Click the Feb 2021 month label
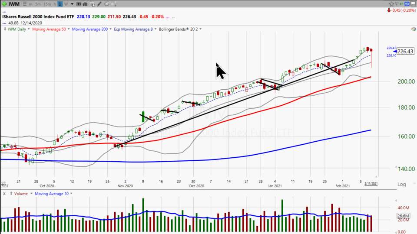This screenshot has width=417, height=234. (x=343, y=186)
